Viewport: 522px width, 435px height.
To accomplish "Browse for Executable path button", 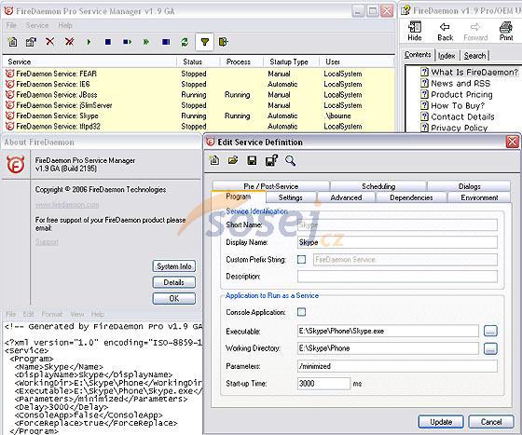I will [x=490, y=331].
